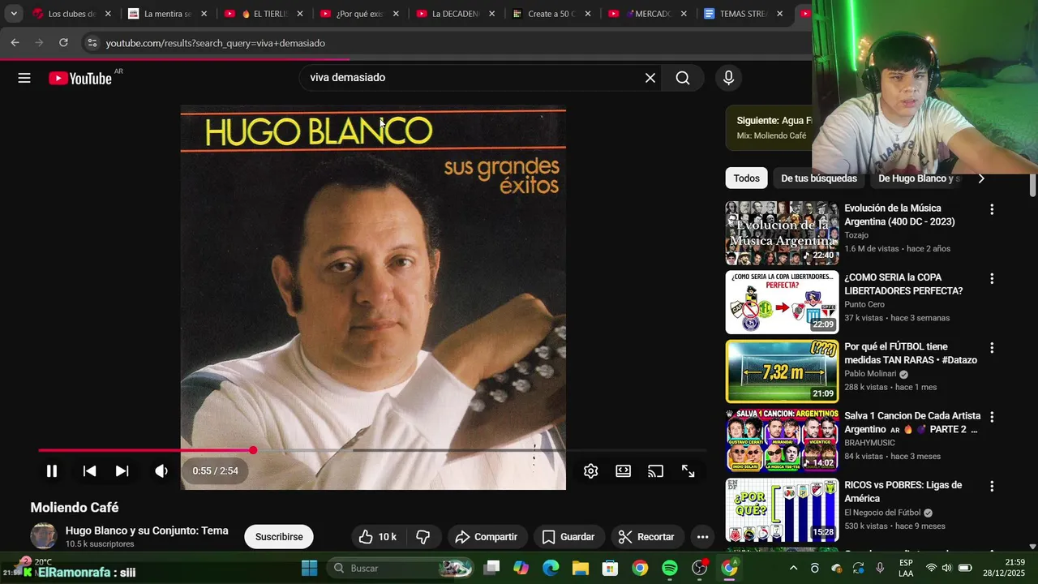Start voice search with the microphone
This screenshot has width=1038, height=584.
728,78
